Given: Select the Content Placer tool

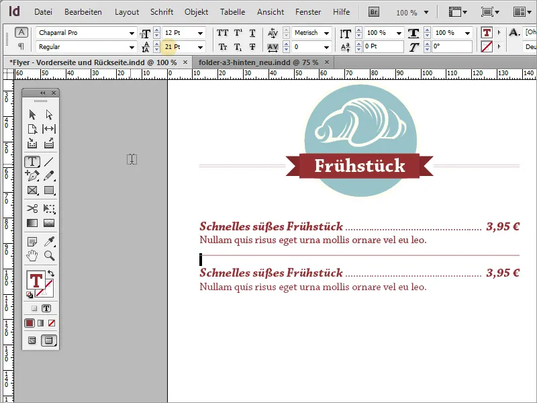Looking at the screenshot, I should coord(49,143).
